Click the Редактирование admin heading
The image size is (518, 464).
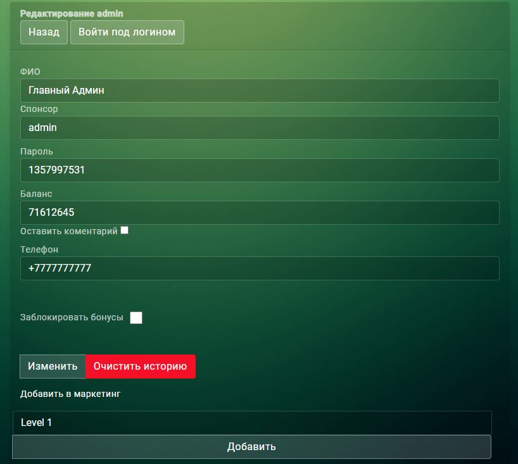[x=72, y=13]
